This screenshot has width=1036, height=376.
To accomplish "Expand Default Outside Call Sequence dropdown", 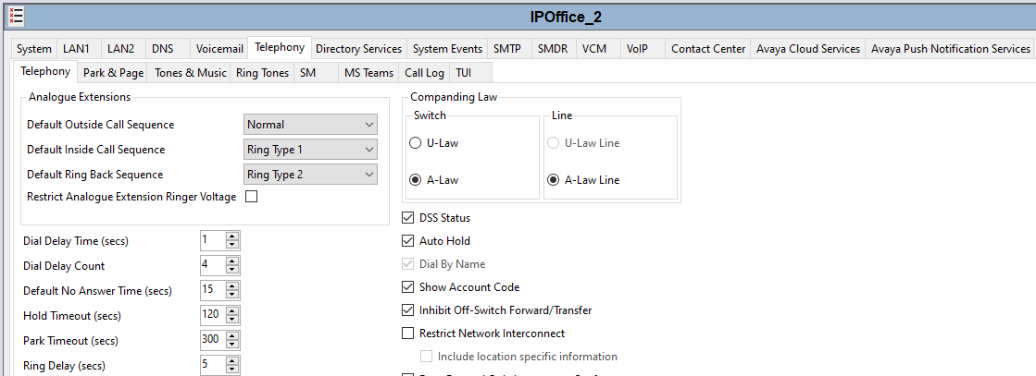I will point(310,124).
